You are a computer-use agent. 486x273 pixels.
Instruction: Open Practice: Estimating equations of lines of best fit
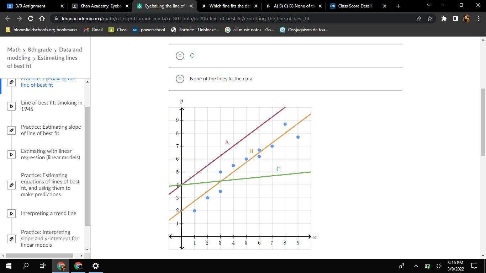tap(50, 185)
